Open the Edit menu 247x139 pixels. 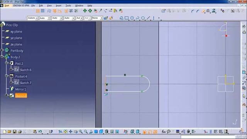[41, 5]
